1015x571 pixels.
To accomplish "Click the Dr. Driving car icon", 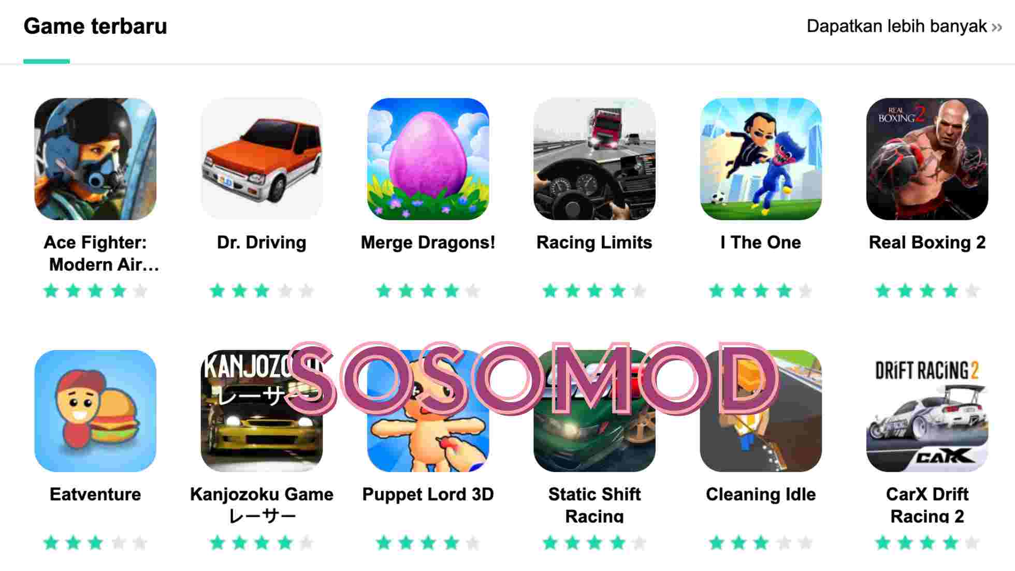I will click(262, 159).
